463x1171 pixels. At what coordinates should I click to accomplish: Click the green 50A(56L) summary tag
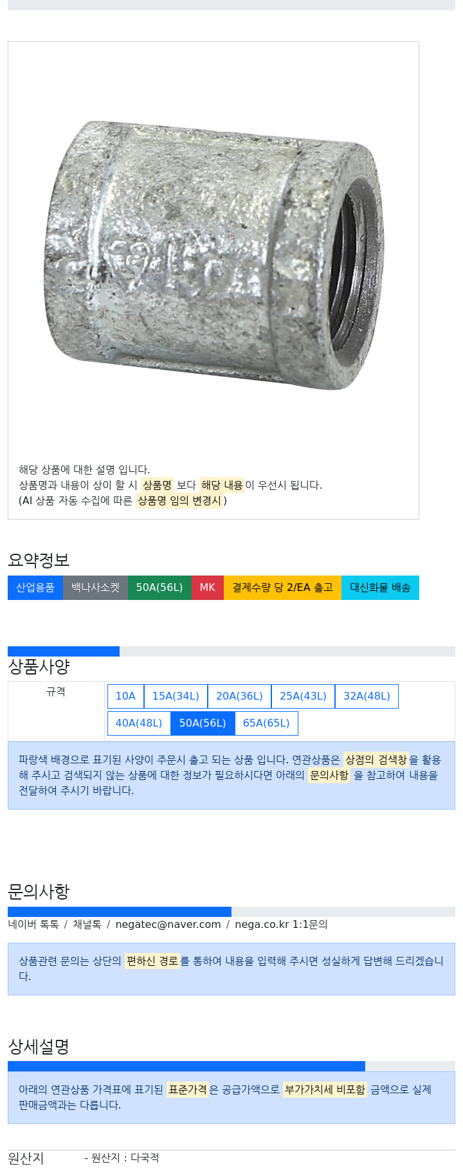[x=159, y=588]
